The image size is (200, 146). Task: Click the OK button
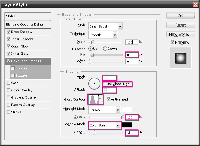pos(181,16)
